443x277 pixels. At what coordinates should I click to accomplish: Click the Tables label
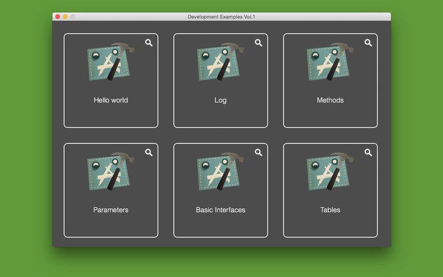click(330, 210)
